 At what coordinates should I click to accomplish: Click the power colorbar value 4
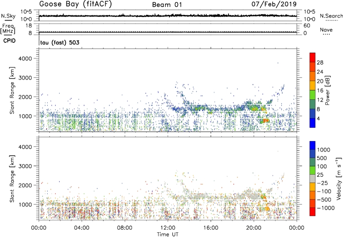point(318,118)
